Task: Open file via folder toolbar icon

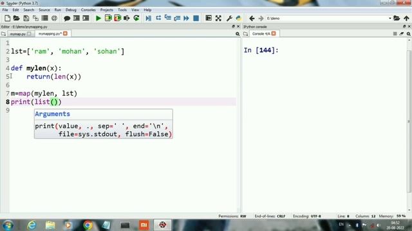Action: [x=16, y=18]
